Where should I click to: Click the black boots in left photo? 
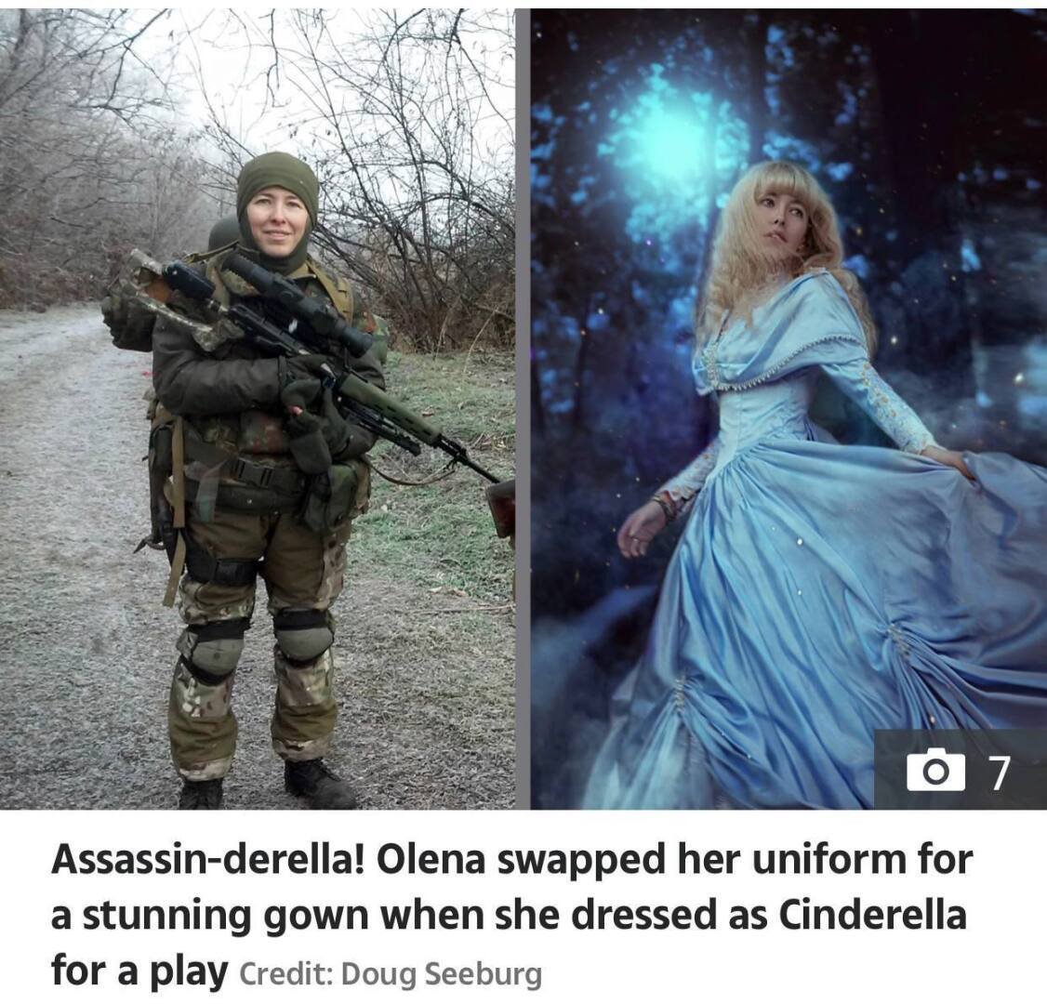[267, 786]
